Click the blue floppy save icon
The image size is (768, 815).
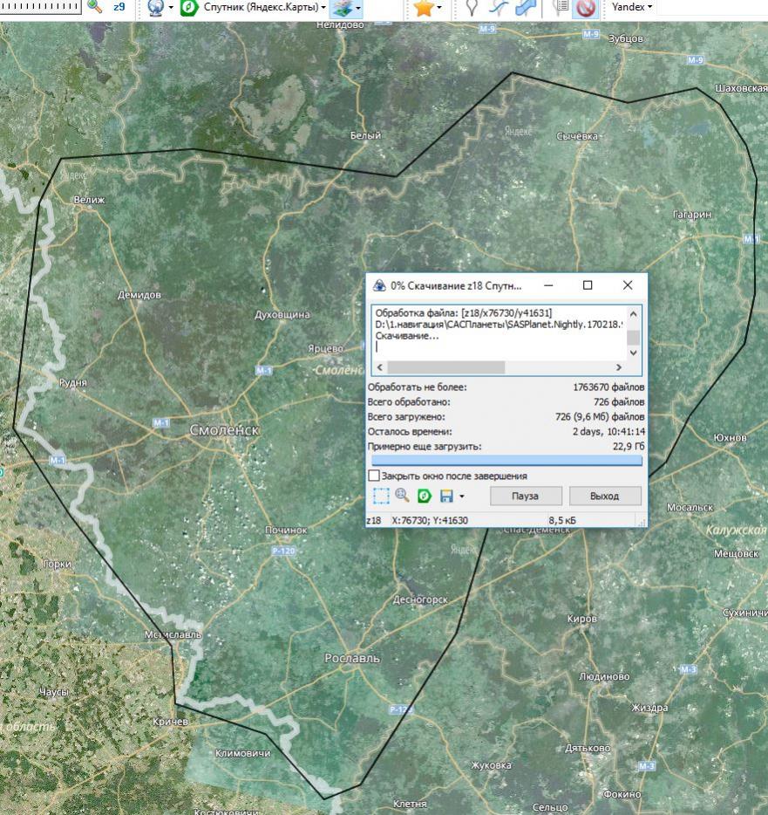446,496
